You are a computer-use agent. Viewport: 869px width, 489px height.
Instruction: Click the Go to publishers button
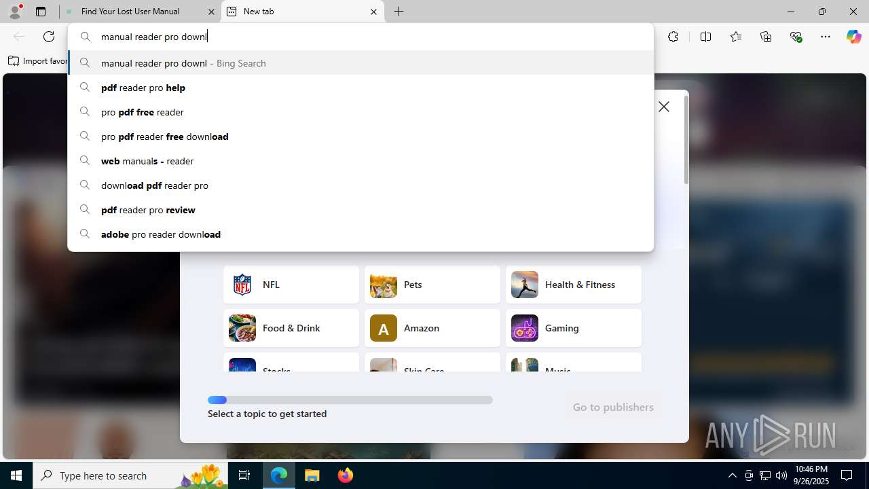[613, 407]
